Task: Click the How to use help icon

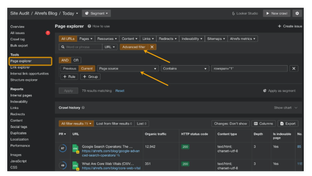Action: [89, 26]
